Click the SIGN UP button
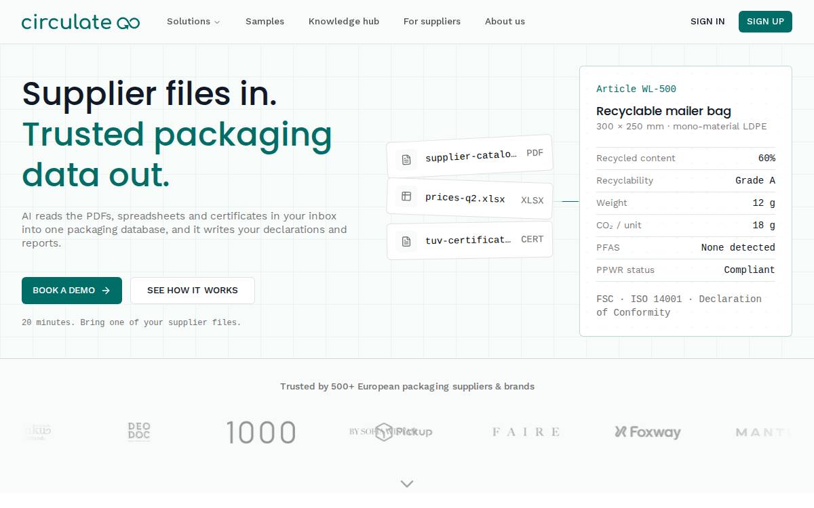814x508 pixels. pyautogui.click(x=765, y=22)
